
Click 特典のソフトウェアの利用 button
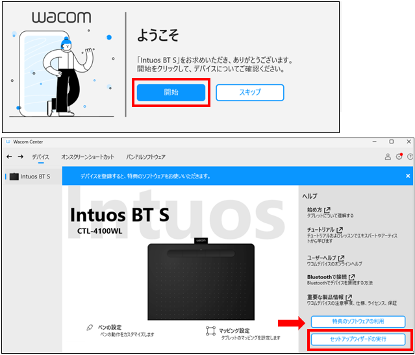358,321
